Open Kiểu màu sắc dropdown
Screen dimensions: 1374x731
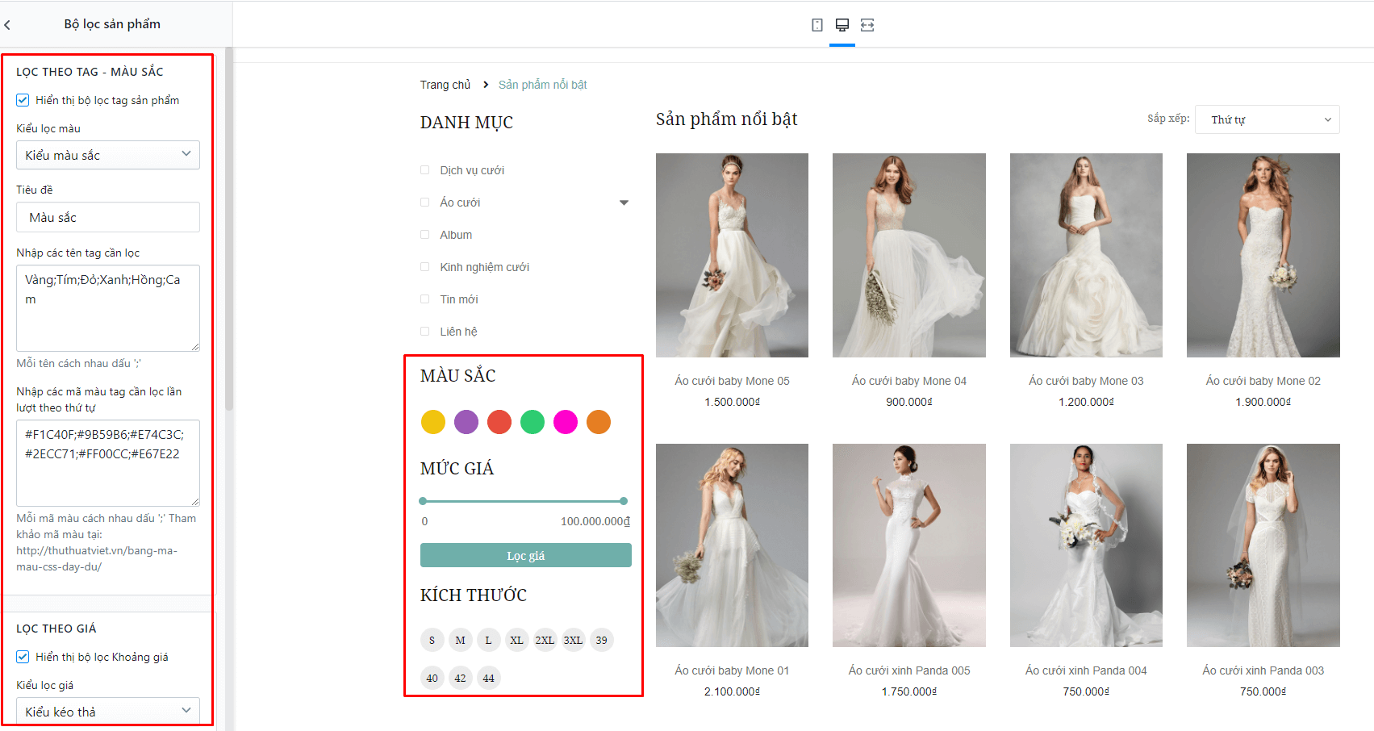108,155
